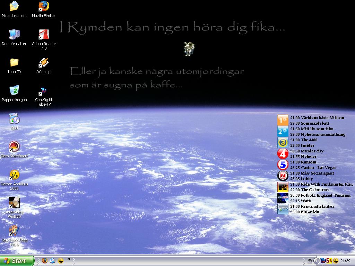The width and height of the screenshot is (355, 266).
Task: Launch Firefox from the quick launch bar
Action: [x=45, y=261]
